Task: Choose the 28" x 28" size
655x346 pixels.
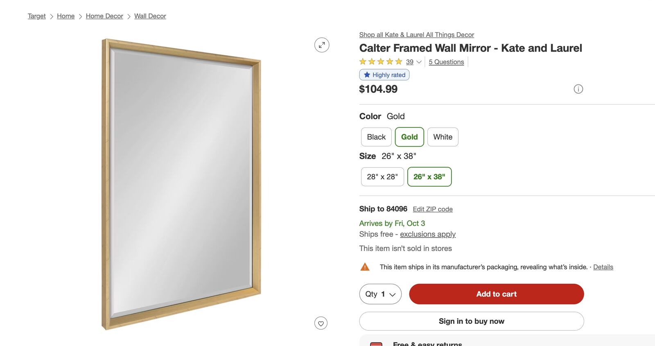Action: click(382, 177)
